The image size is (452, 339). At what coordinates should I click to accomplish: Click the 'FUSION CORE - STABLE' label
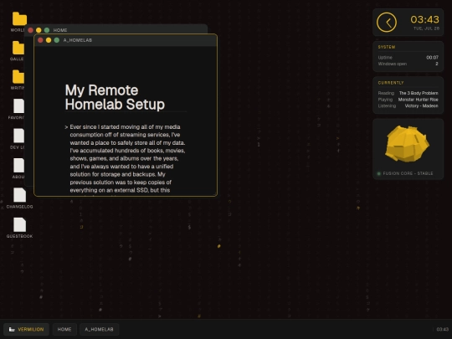point(408,173)
